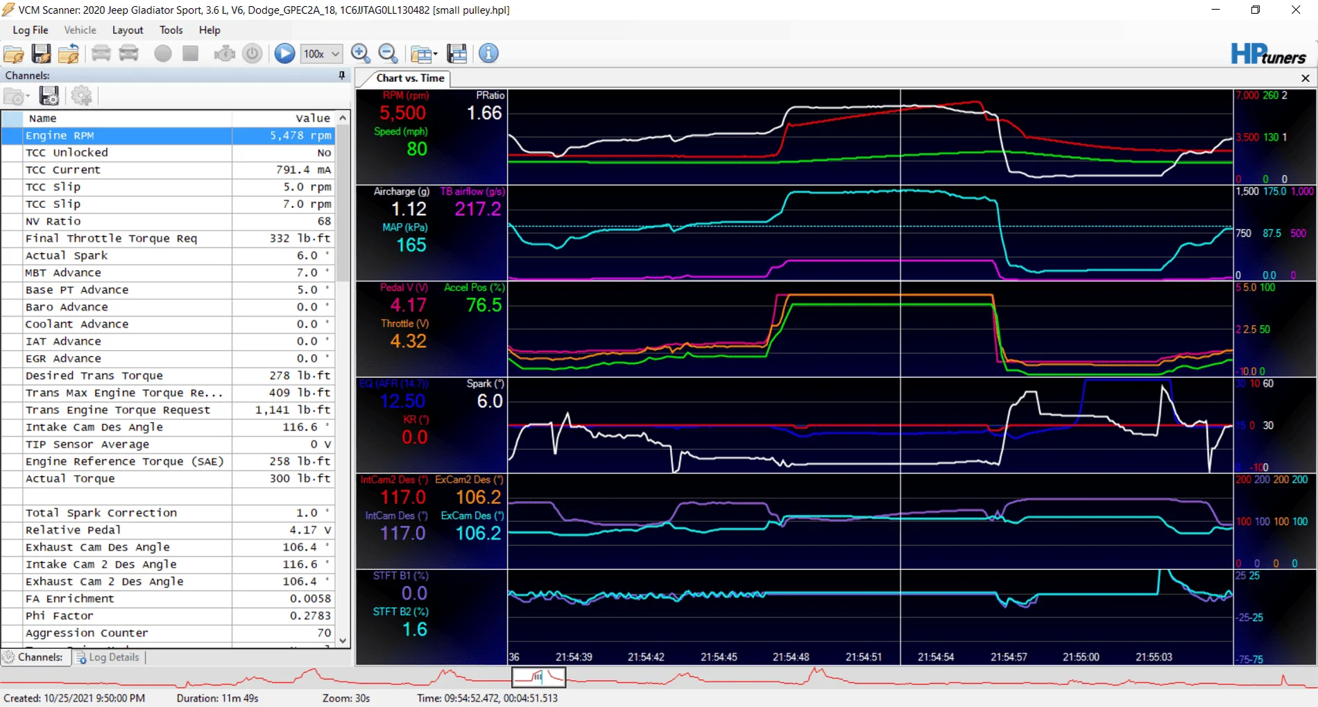The height and width of the screenshot is (707, 1318).
Task: Click the log overview timeline position marker
Action: (x=538, y=677)
